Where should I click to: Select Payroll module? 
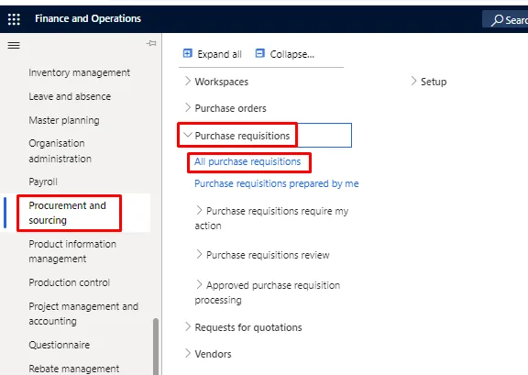[x=43, y=182]
